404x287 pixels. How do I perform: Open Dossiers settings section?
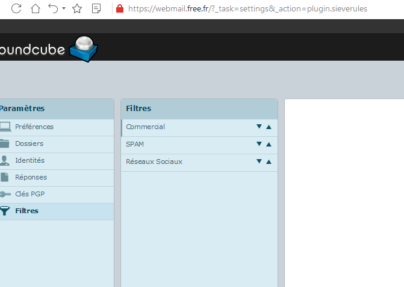click(x=29, y=143)
